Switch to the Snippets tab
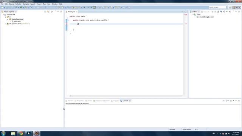Screen dimensions: 242x136 [115, 101]
